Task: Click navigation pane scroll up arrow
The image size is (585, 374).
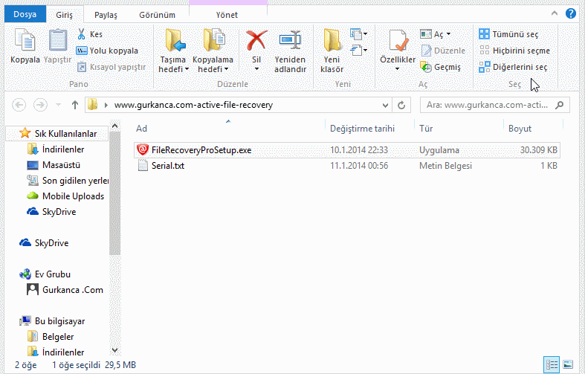Action: tap(115, 126)
